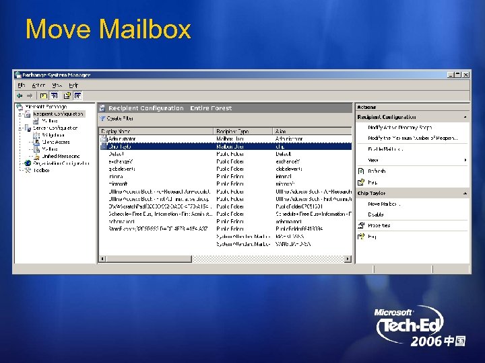The width and height of the screenshot is (485, 363).
Task: Click the Move Mailbox action
Action: (x=383, y=204)
